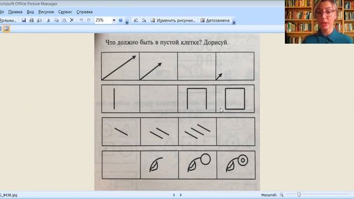Screen dimensions: 354x199
Task: Click the presenter webcam video overlay
Action: tap(319, 22)
